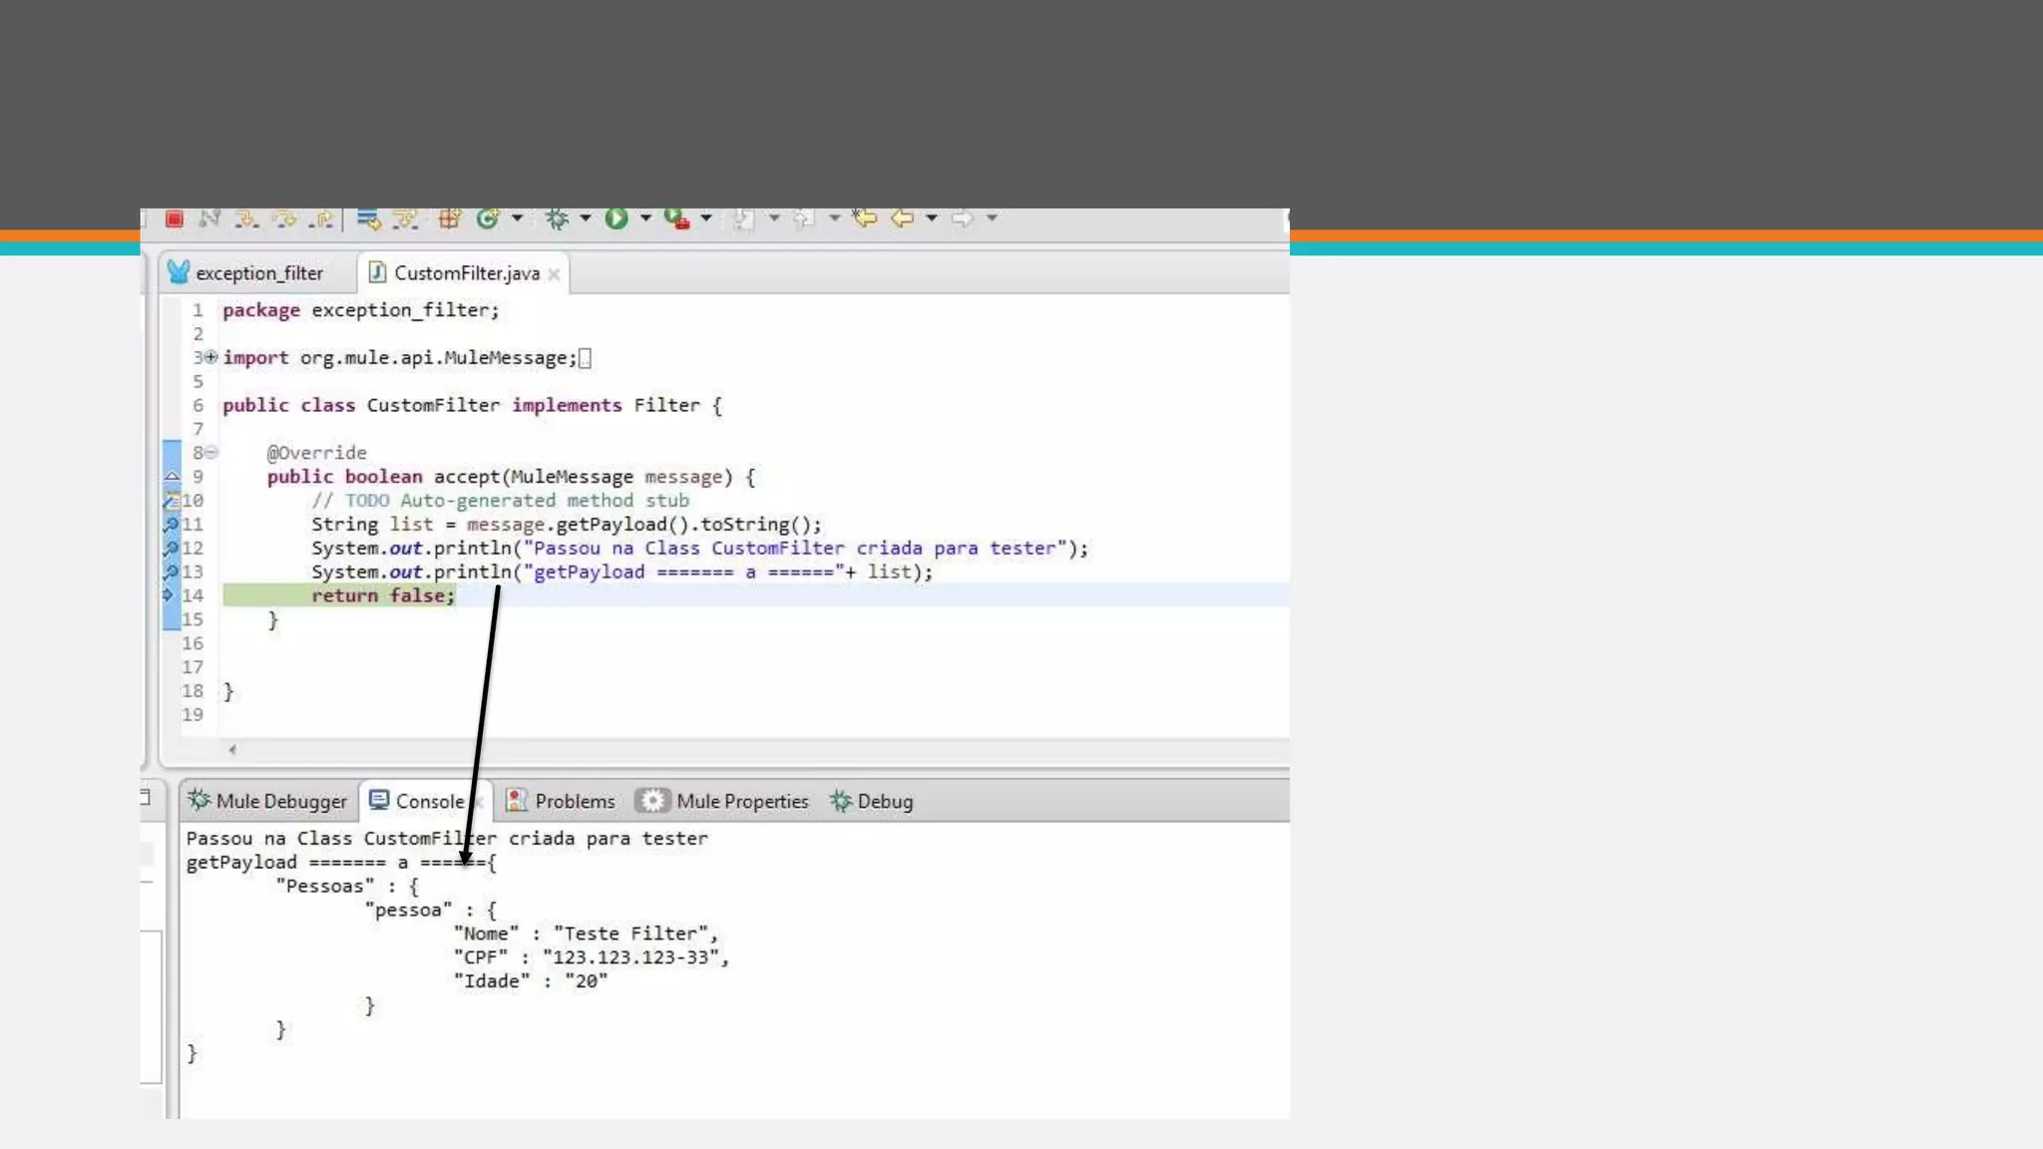Toggle the breakpoint marker on line 13
This screenshot has height=1149, width=2043.
(x=171, y=572)
